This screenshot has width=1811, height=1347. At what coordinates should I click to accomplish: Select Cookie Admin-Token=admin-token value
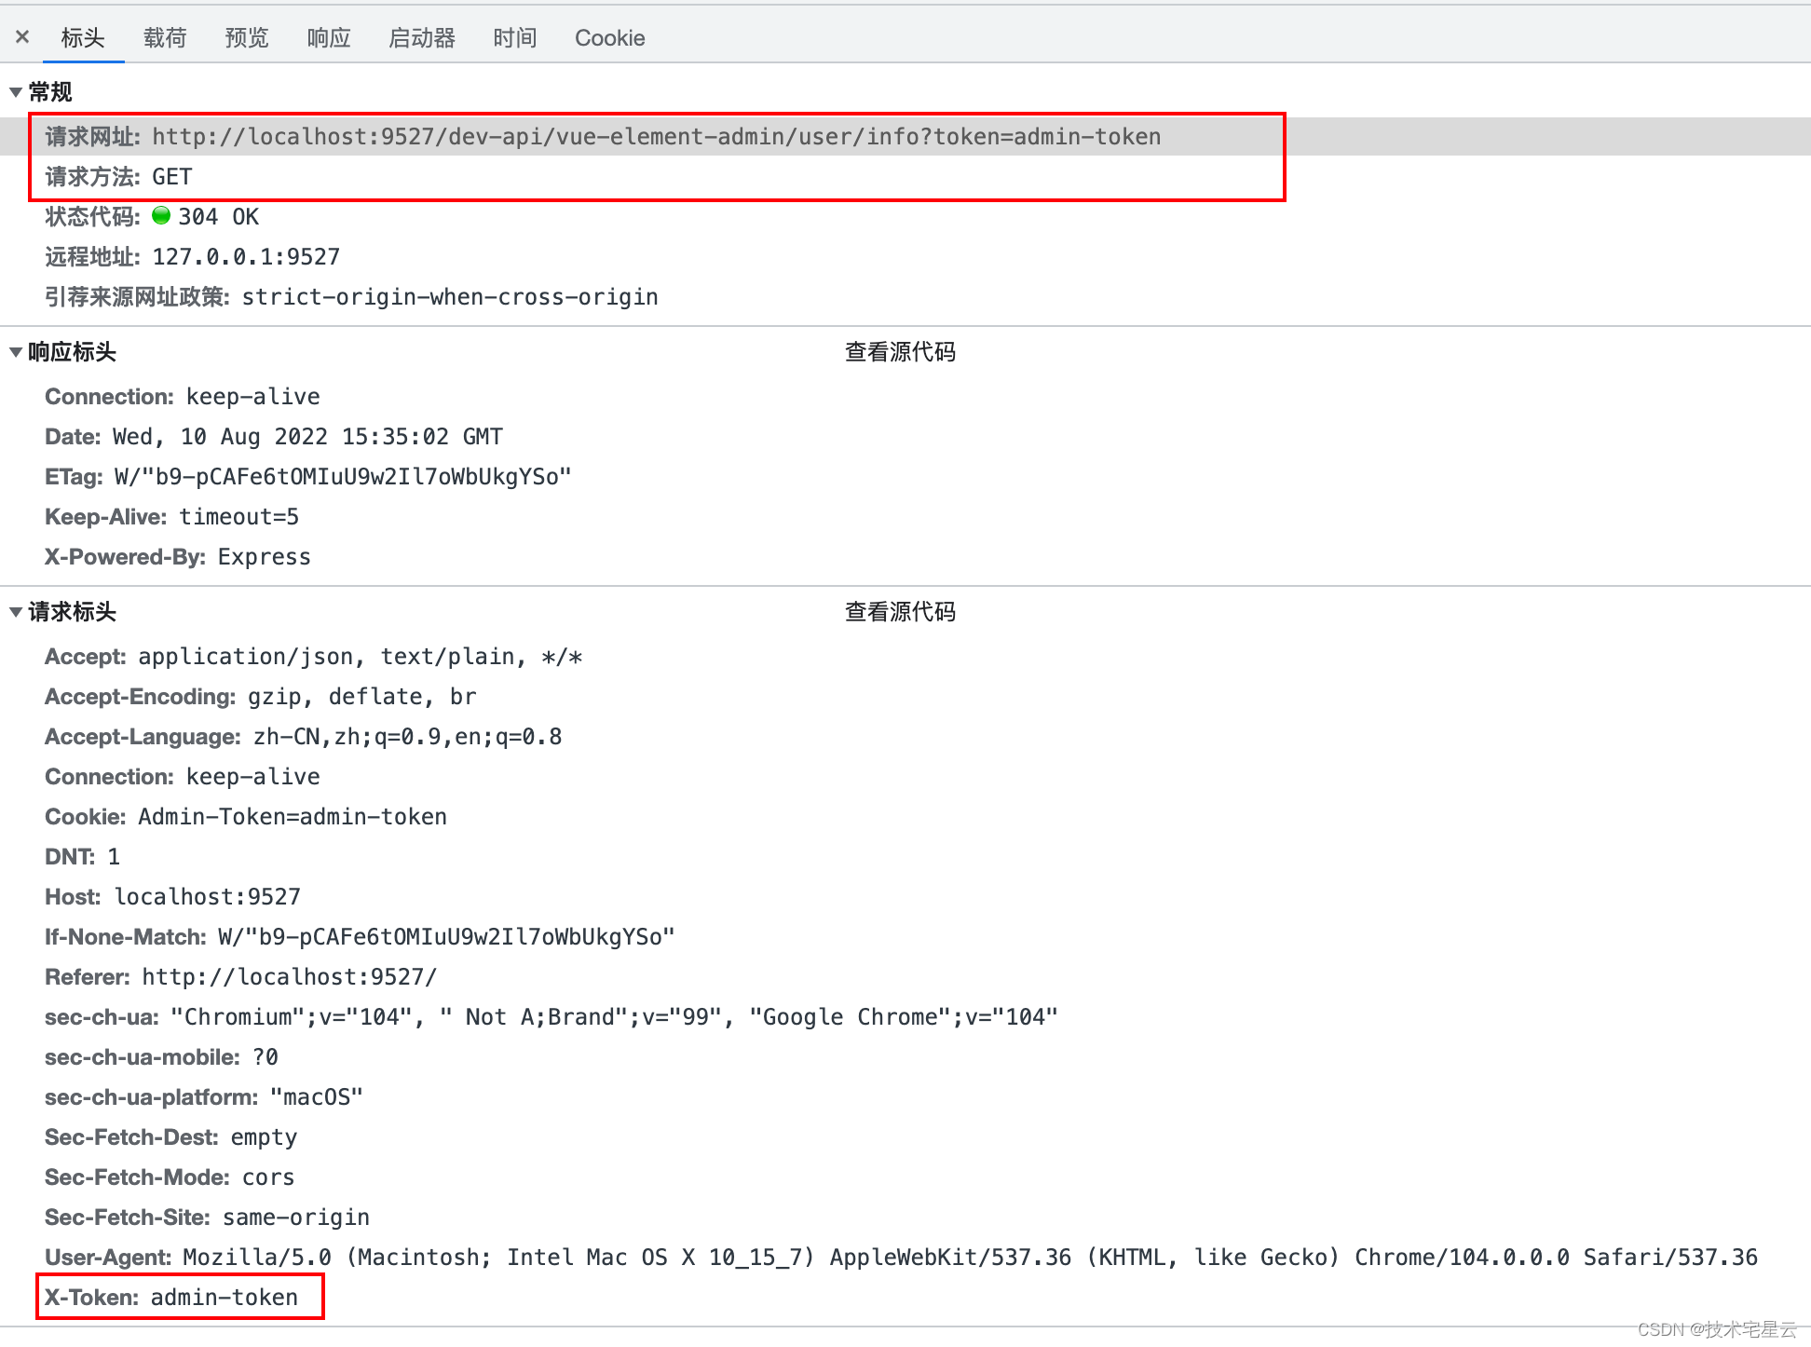(x=293, y=817)
